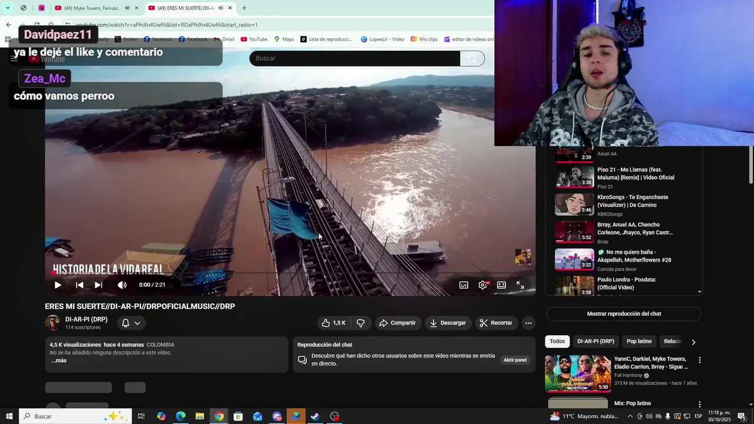Open LopeezJr - Video bookmark
The image size is (754, 424).
[x=382, y=39]
